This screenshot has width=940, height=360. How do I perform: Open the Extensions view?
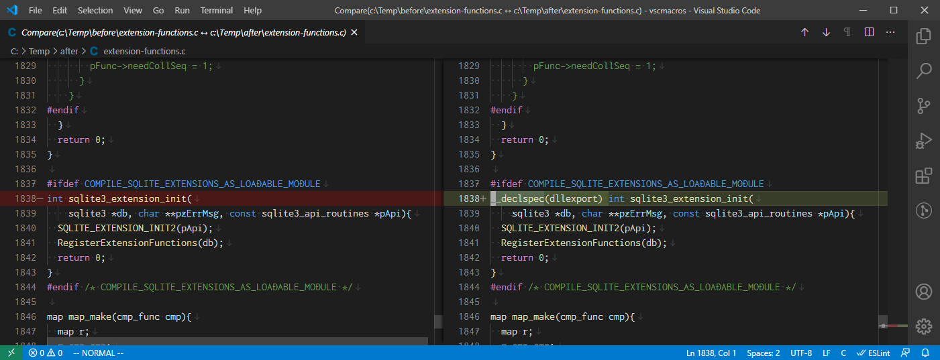[x=924, y=176]
